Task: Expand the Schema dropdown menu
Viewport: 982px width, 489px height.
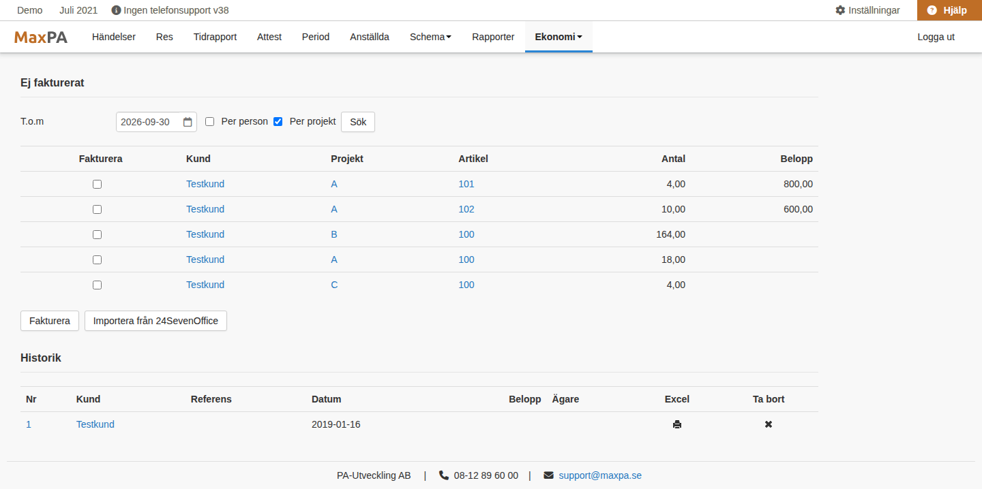Action: pos(430,37)
